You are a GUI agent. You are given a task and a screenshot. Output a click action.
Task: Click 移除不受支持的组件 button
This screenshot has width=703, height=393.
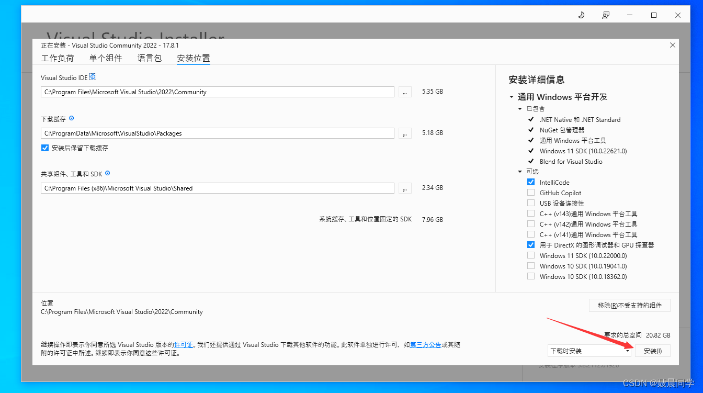(630, 305)
